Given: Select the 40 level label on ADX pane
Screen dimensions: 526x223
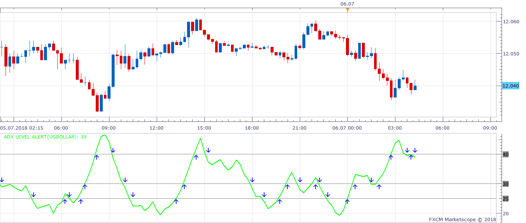Looking at the screenshot, I should (506, 154).
